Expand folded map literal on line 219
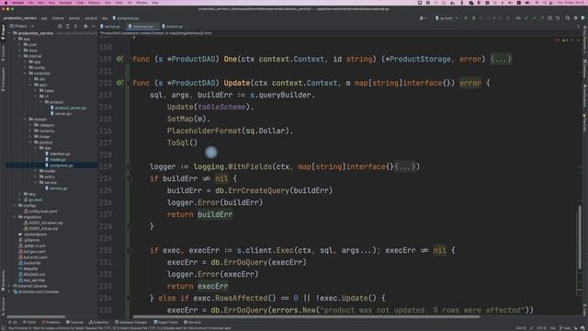Viewport: 588px width, 331px height. pyautogui.click(x=405, y=166)
